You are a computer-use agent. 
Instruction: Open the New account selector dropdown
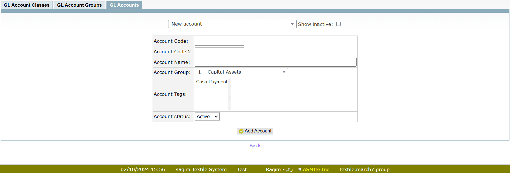tap(232, 24)
